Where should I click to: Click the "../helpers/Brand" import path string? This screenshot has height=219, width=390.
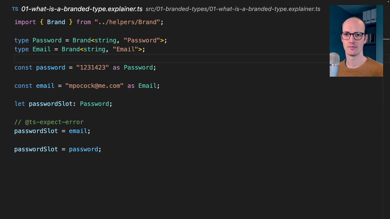pyautogui.click(x=127, y=22)
